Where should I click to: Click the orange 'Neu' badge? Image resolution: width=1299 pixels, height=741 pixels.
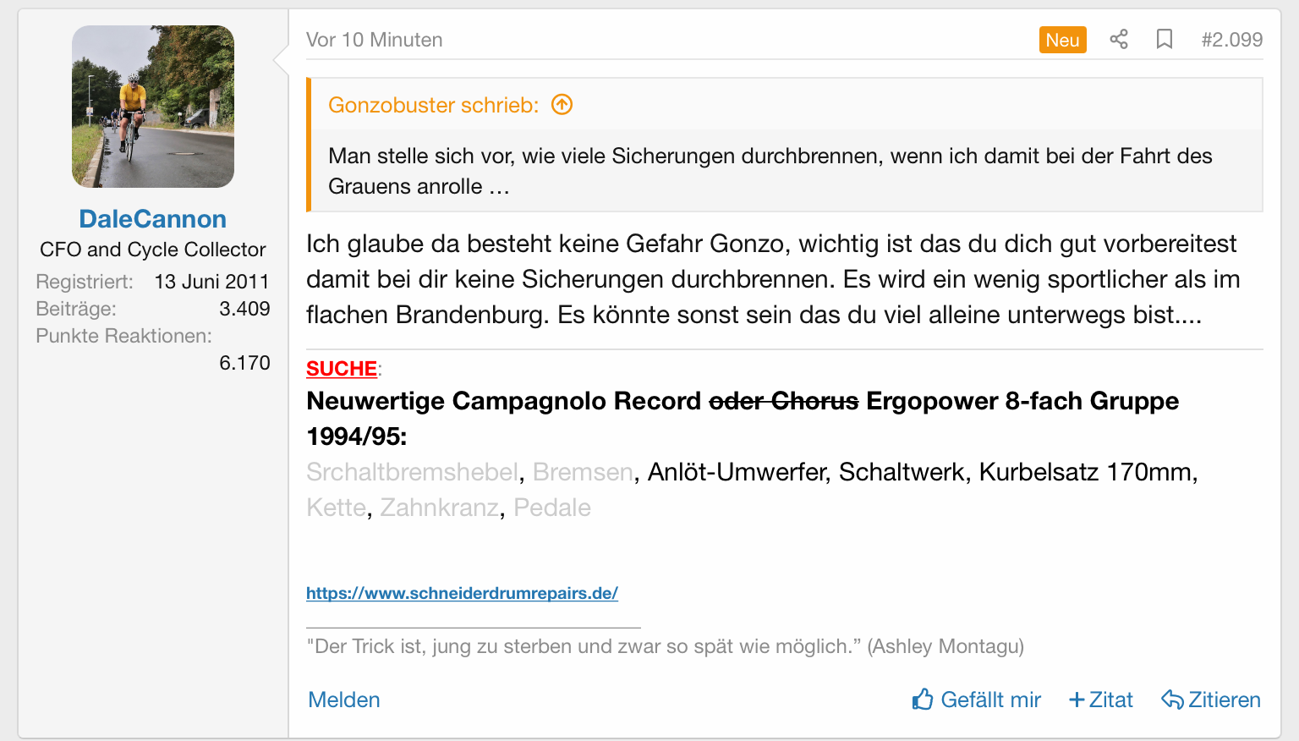point(1062,40)
